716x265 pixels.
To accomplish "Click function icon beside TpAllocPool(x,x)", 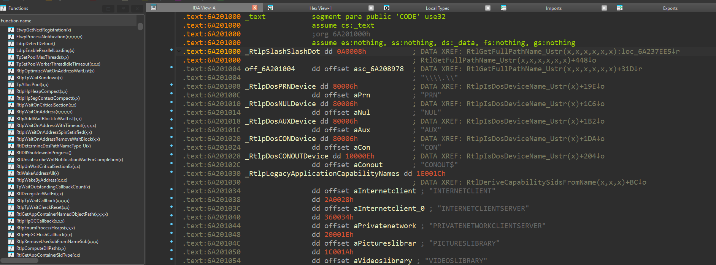I will coord(11,85).
